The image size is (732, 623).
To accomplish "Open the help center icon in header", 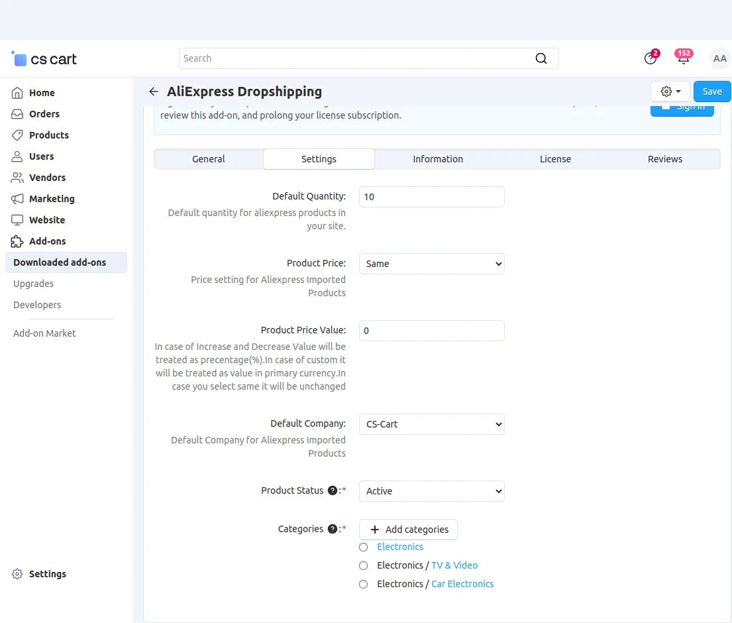I will [x=651, y=58].
